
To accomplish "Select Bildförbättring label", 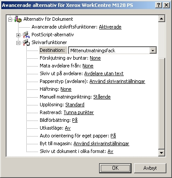I will click(x=55, y=120).
